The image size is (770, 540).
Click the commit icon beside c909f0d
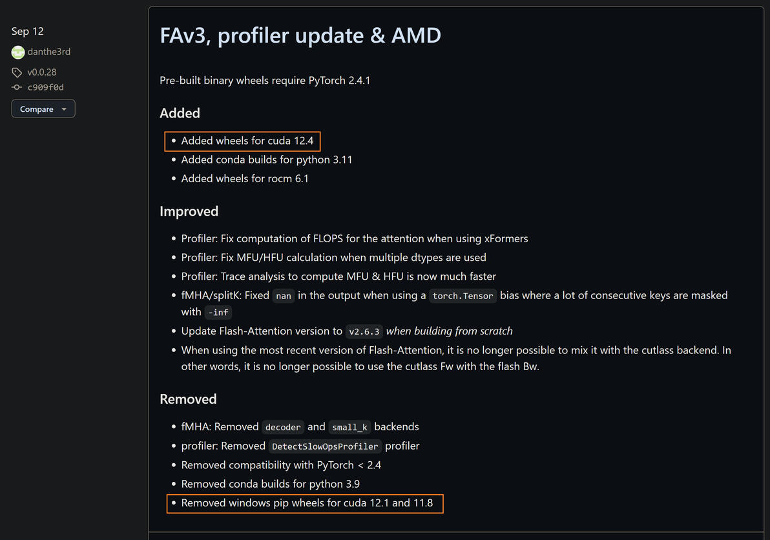(x=17, y=87)
